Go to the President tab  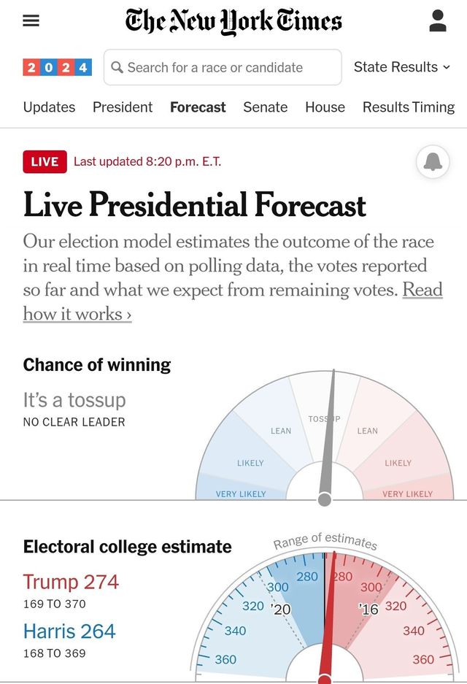[x=123, y=107]
